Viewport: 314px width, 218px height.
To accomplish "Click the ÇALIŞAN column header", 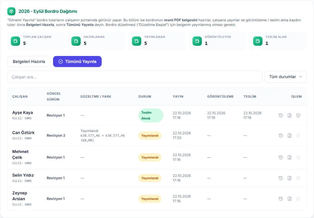I will click(20, 96).
